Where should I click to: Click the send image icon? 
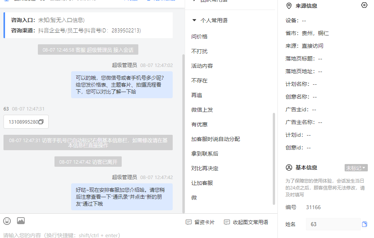pos(21,221)
